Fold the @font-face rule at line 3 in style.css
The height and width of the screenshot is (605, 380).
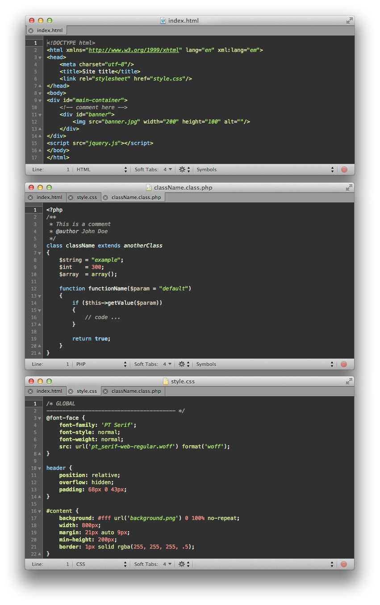click(40, 418)
